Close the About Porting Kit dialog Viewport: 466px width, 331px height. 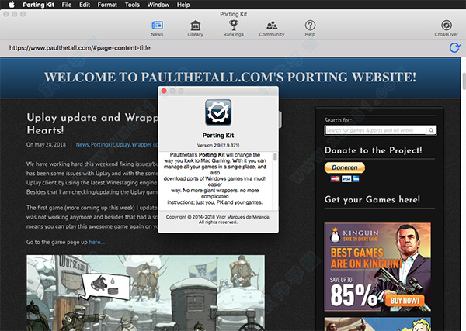[164, 91]
